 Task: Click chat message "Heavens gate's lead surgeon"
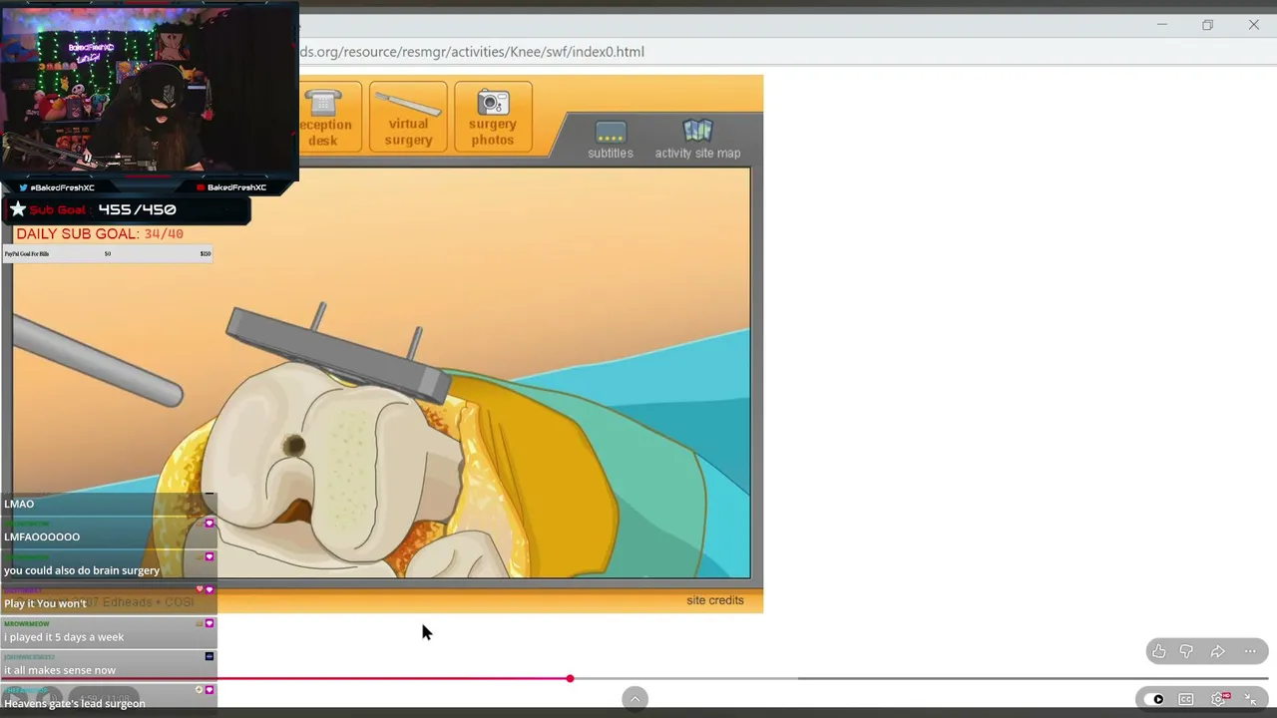click(x=75, y=703)
